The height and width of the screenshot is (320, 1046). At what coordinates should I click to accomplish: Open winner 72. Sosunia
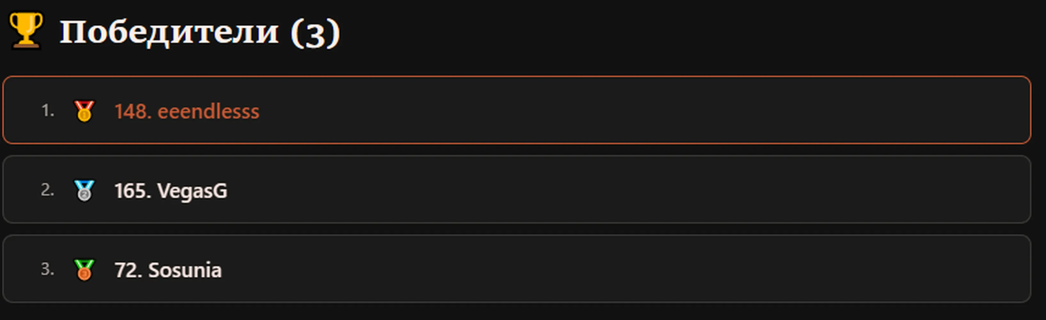click(168, 270)
